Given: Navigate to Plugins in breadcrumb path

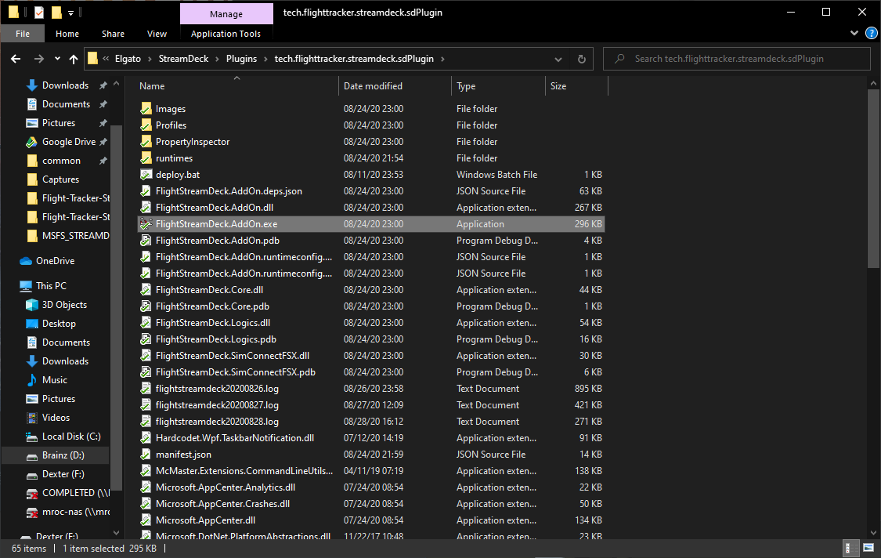Looking at the screenshot, I should [x=241, y=59].
